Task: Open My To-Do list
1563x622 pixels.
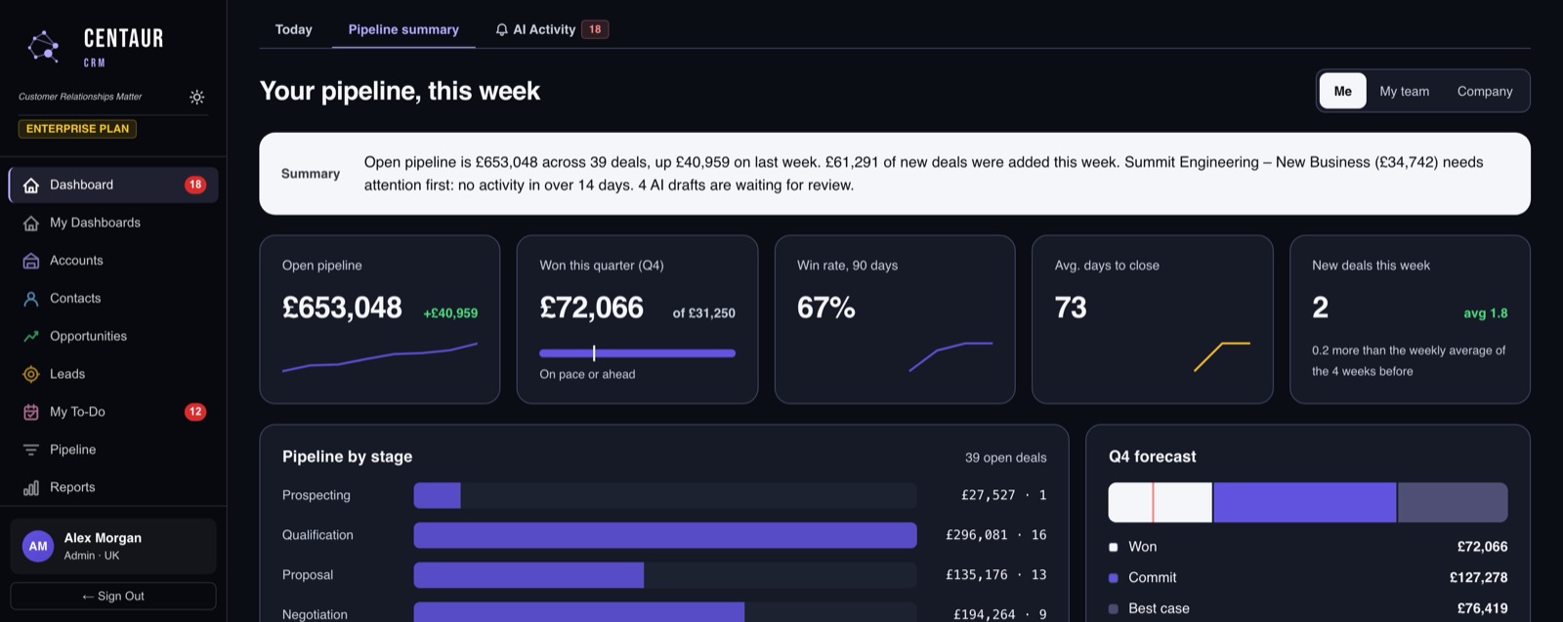Action: point(113,412)
